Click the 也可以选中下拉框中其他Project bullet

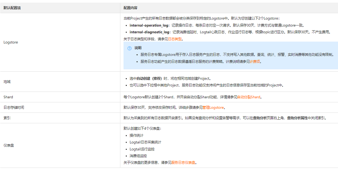point(206,85)
